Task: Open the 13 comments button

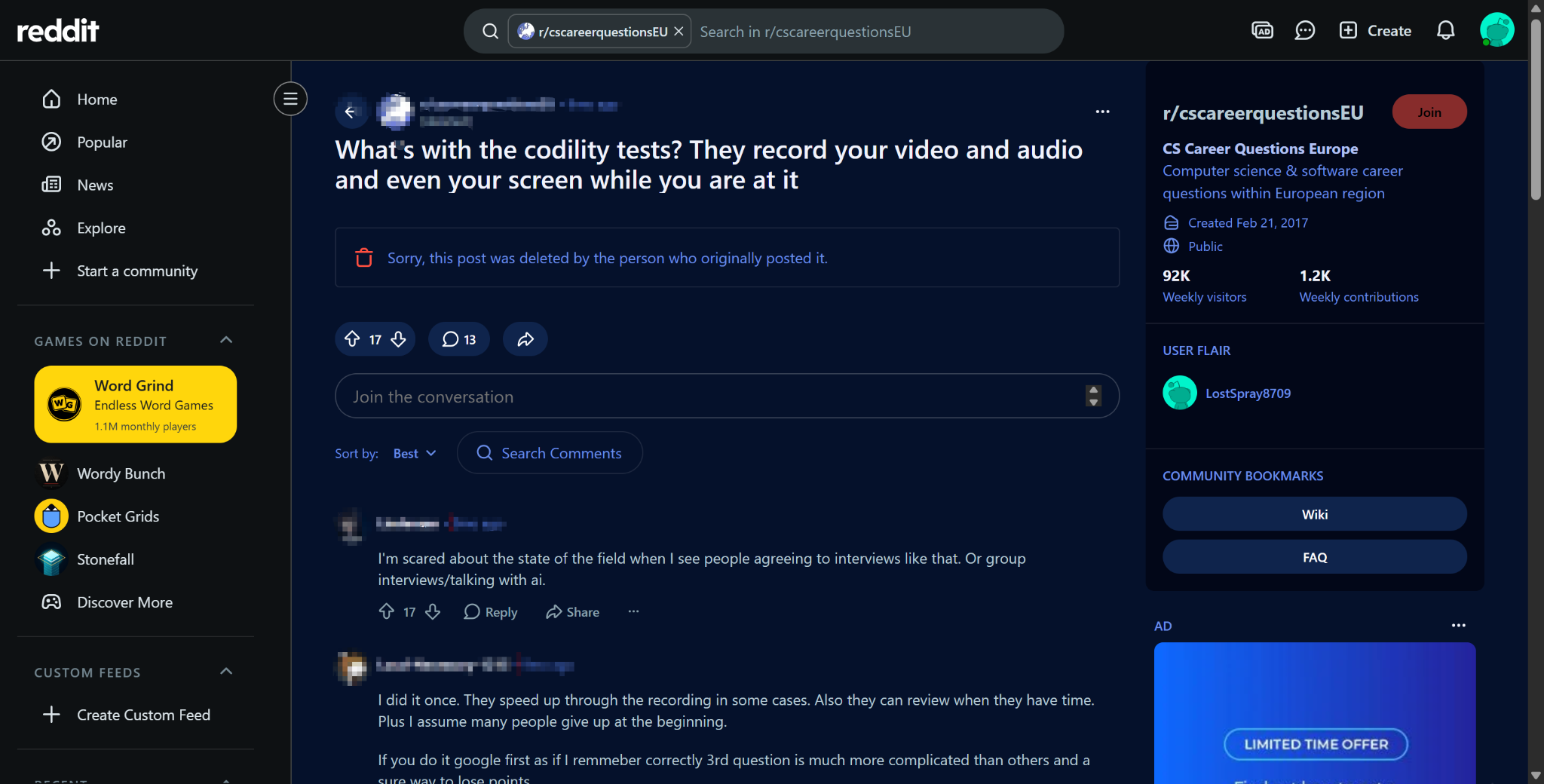Action: tap(459, 339)
